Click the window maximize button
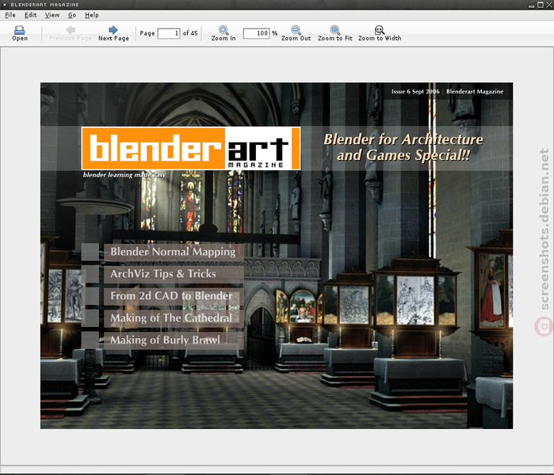The image size is (554, 475). click(541, 5)
